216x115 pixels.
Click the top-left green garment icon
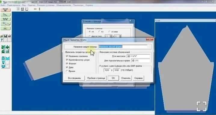(3, 47)
